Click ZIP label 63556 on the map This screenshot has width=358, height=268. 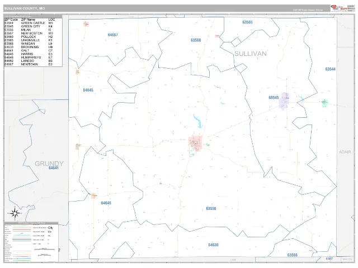point(211,208)
